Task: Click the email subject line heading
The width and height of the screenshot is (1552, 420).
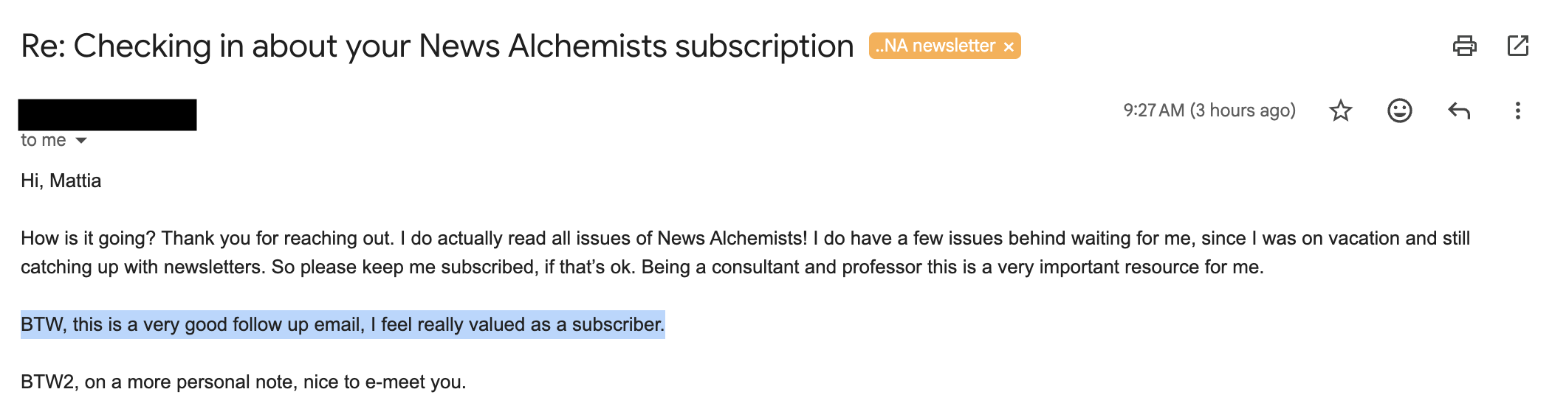Action: (x=436, y=46)
